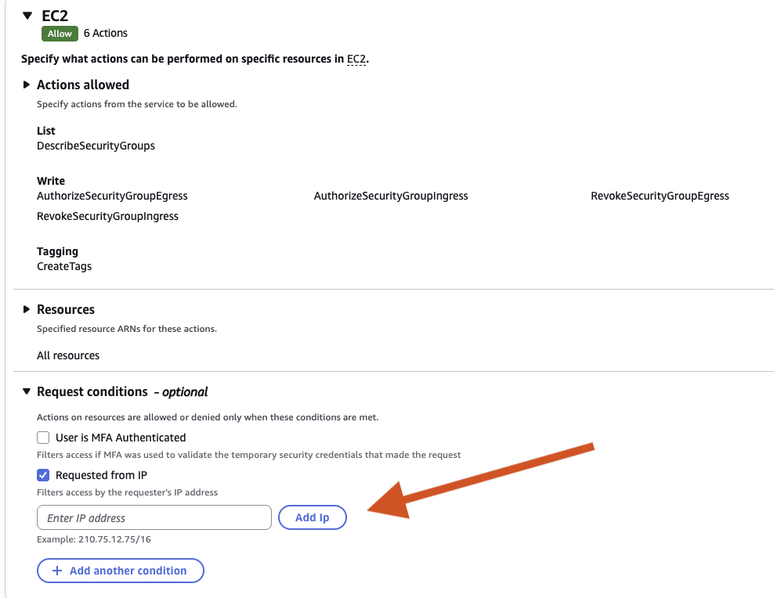Select the 6 Actions count text
774x598 pixels.
pos(106,34)
